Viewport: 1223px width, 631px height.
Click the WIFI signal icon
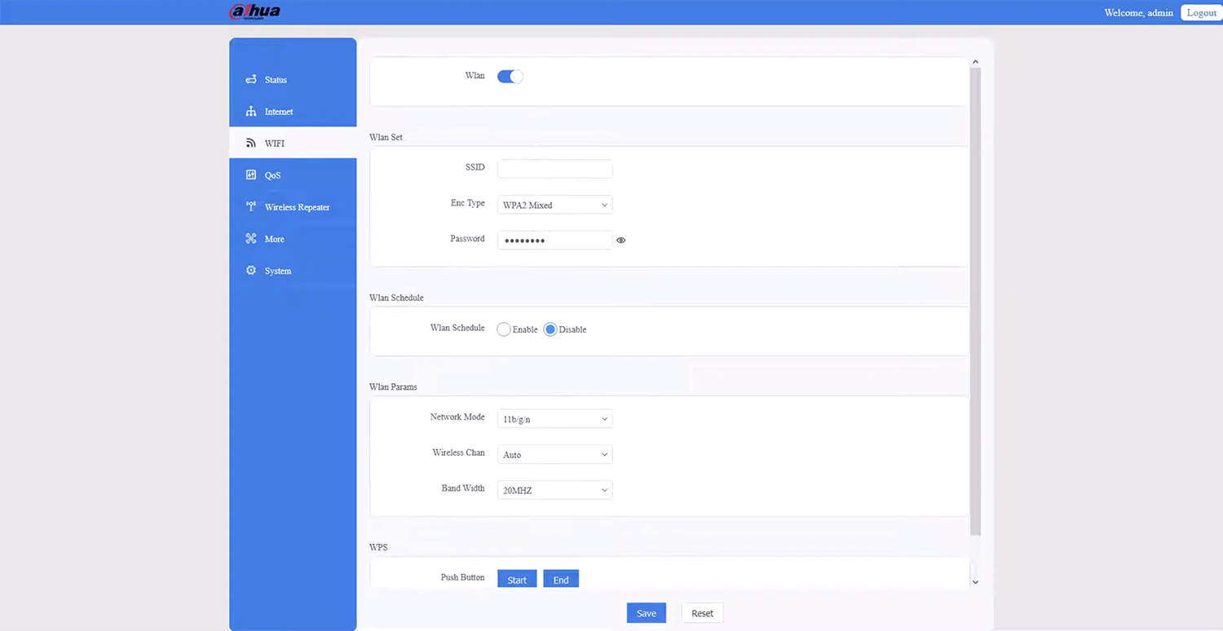[x=251, y=143]
